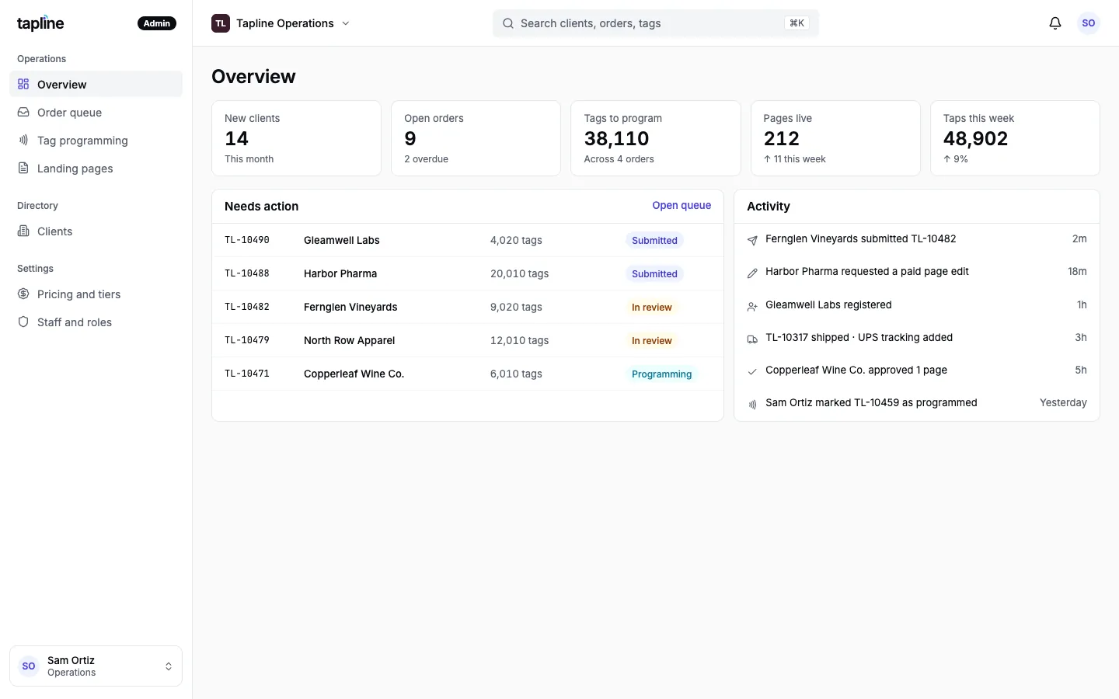Click the Tags to program card
This screenshot has height=699, width=1119.
(656, 138)
